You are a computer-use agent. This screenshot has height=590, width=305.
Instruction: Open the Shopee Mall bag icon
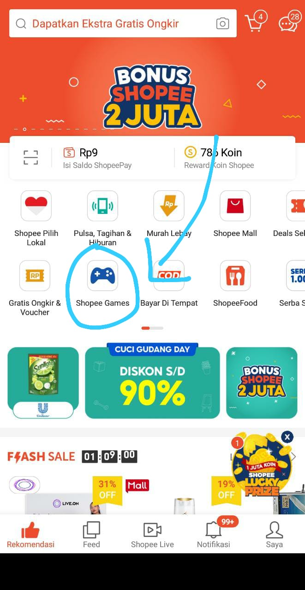tap(235, 206)
